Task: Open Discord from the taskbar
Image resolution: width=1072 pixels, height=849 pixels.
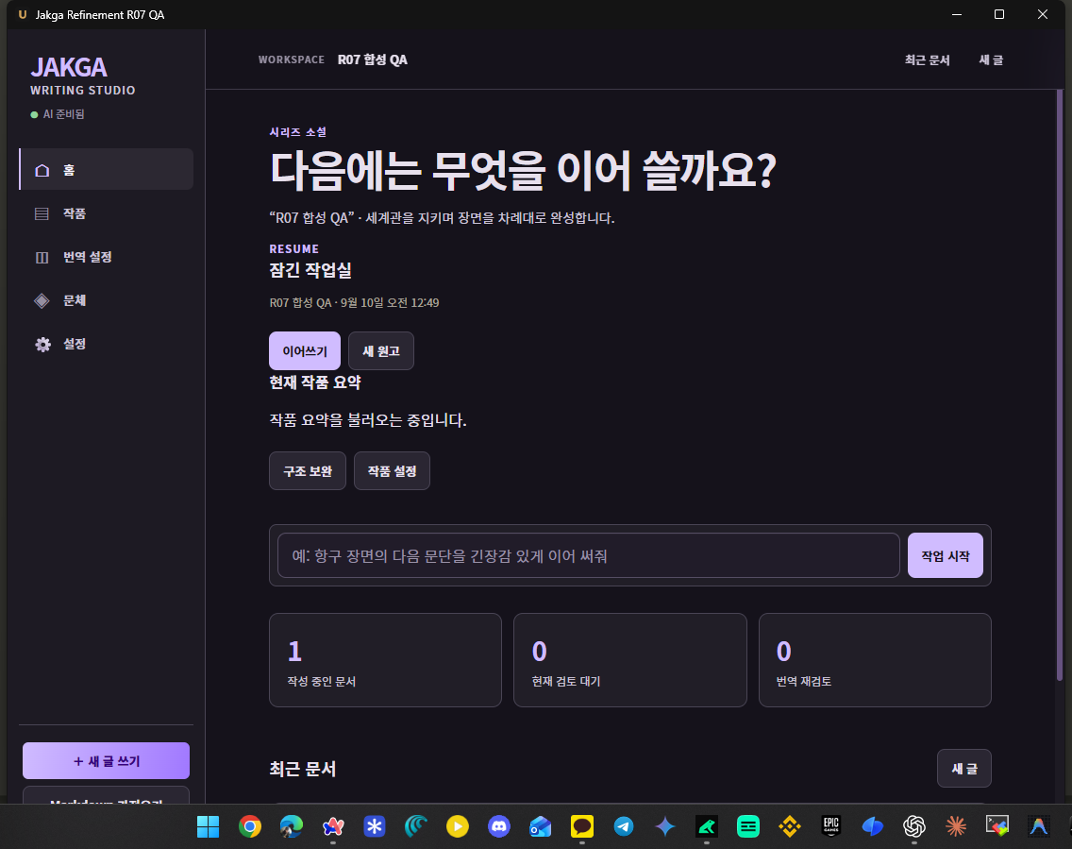Action: click(x=499, y=826)
